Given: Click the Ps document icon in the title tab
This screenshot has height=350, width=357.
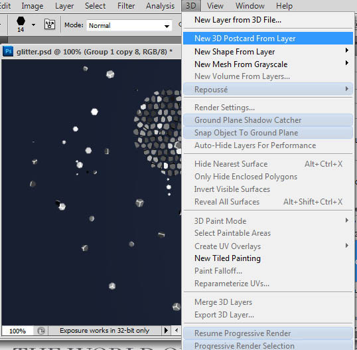Looking at the screenshot, I should point(9,51).
